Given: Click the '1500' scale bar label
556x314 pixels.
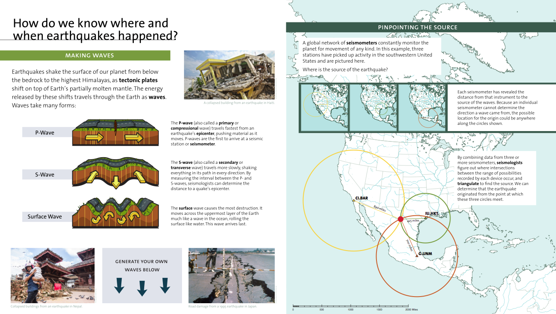Looking at the screenshot, I should [379, 310].
